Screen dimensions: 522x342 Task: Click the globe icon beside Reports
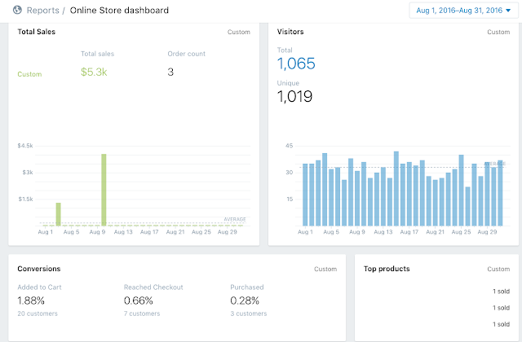point(17,11)
